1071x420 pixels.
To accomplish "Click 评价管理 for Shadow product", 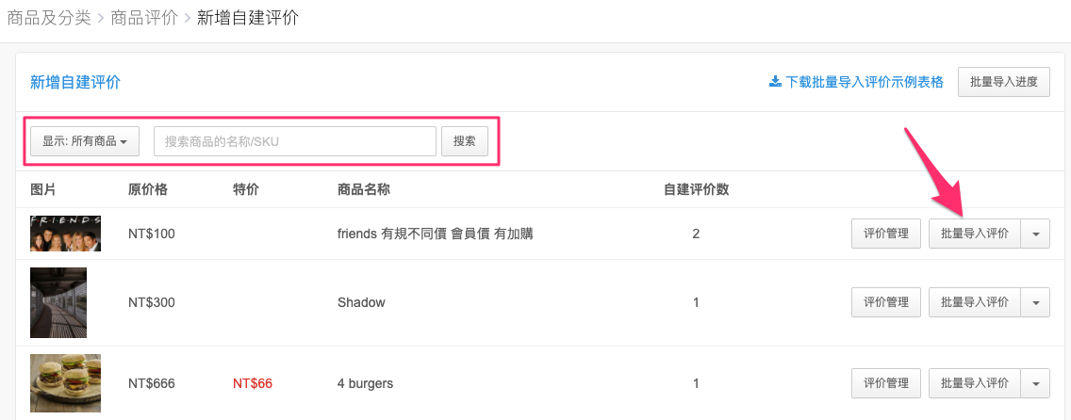I will click(886, 302).
